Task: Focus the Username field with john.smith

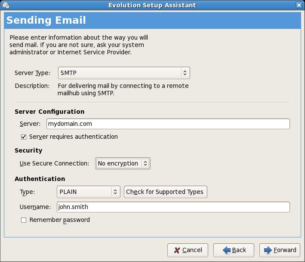Action: (173, 207)
